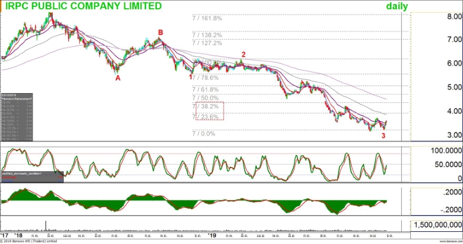Click the 138.2% Fibonacci level label
The image size is (463, 244).
pyautogui.click(x=207, y=35)
